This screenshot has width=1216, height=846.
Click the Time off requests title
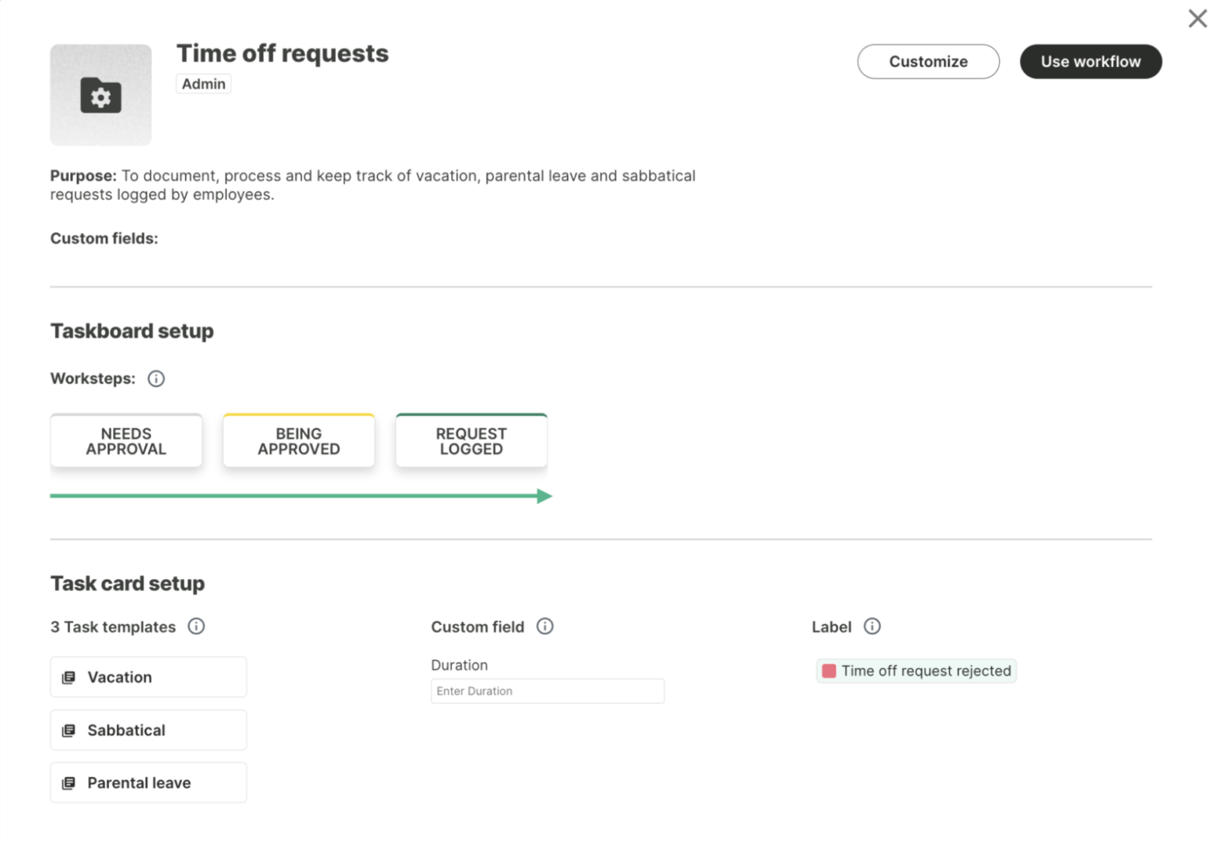(282, 53)
